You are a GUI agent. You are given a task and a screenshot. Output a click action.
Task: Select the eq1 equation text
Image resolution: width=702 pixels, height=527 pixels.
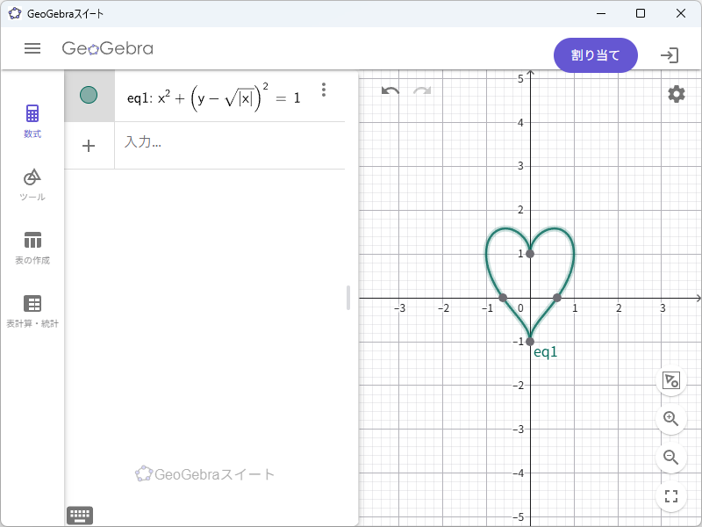[213, 97]
